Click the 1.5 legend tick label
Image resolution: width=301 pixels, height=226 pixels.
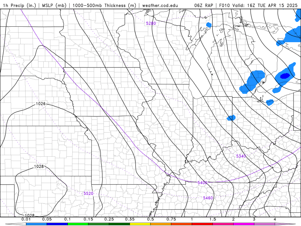coord(213,219)
